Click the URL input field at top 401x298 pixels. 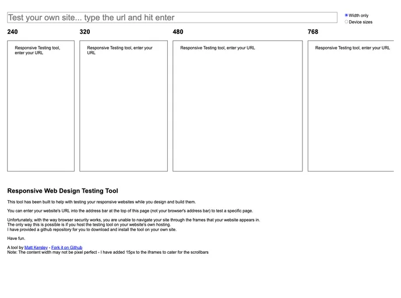(172, 17)
